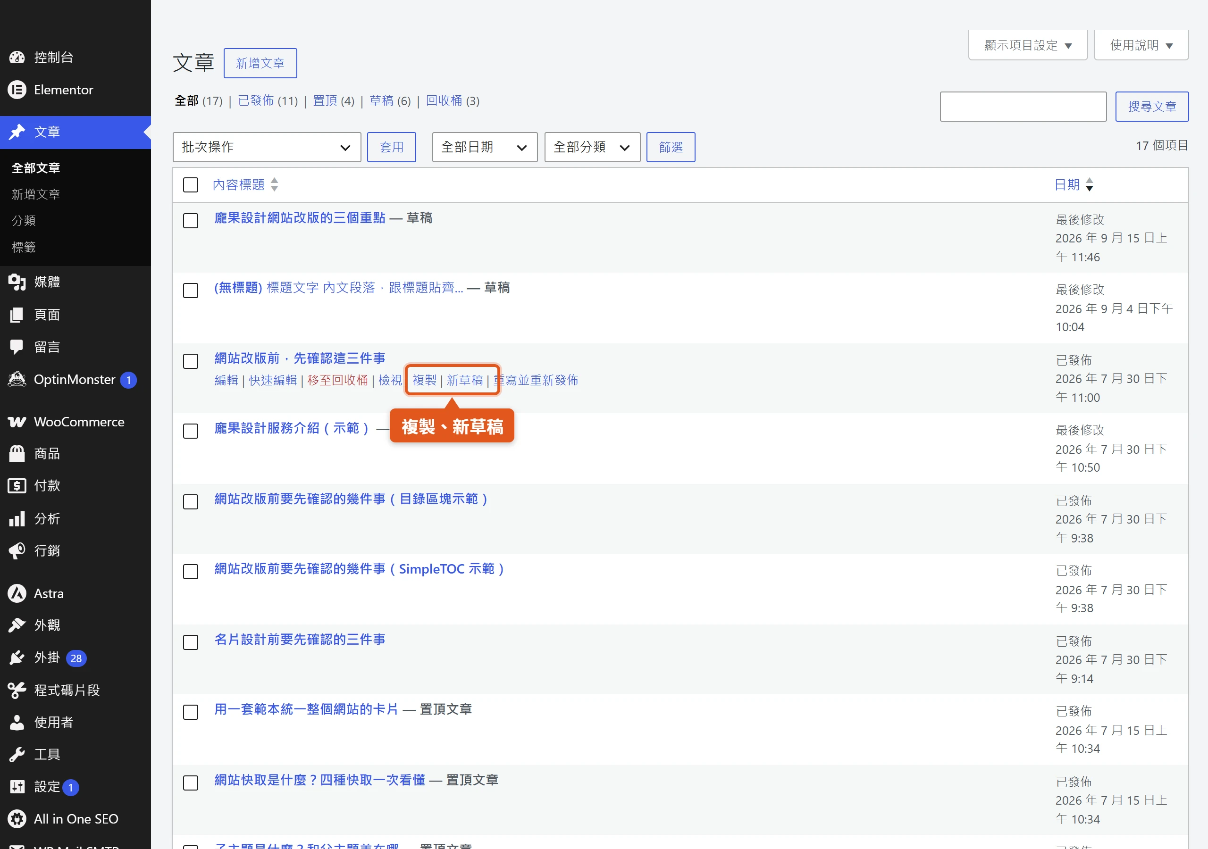Screen dimensions: 1208x849
Task: Click the Elementor sidebar icon
Action: (x=17, y=90)
